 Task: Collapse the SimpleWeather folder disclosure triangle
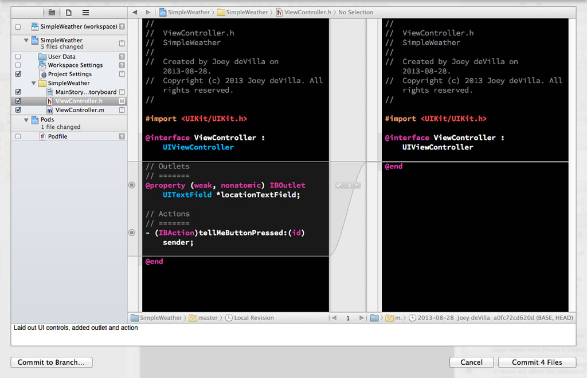click(x=34, y=83)
